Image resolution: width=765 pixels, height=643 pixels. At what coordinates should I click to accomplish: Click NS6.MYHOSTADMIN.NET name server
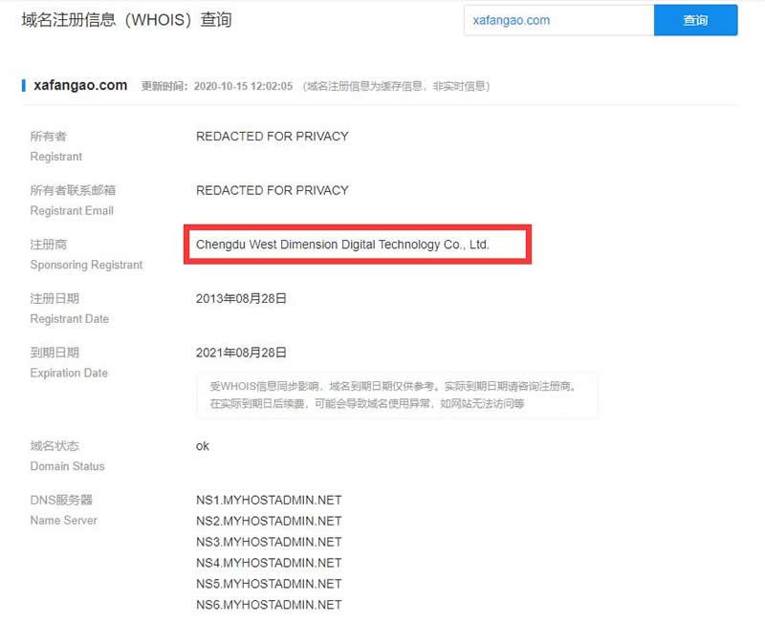[x=269, y=605]
